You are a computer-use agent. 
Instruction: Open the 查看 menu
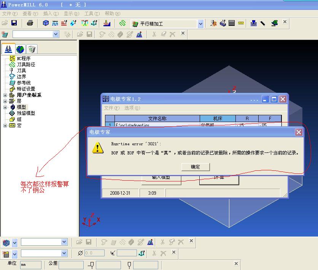coord(30,14)
